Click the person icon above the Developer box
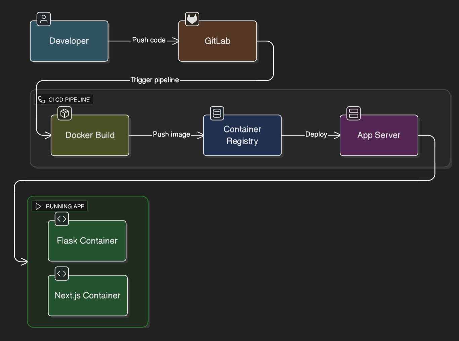This screenshot has height=341, width=459. 43,19
